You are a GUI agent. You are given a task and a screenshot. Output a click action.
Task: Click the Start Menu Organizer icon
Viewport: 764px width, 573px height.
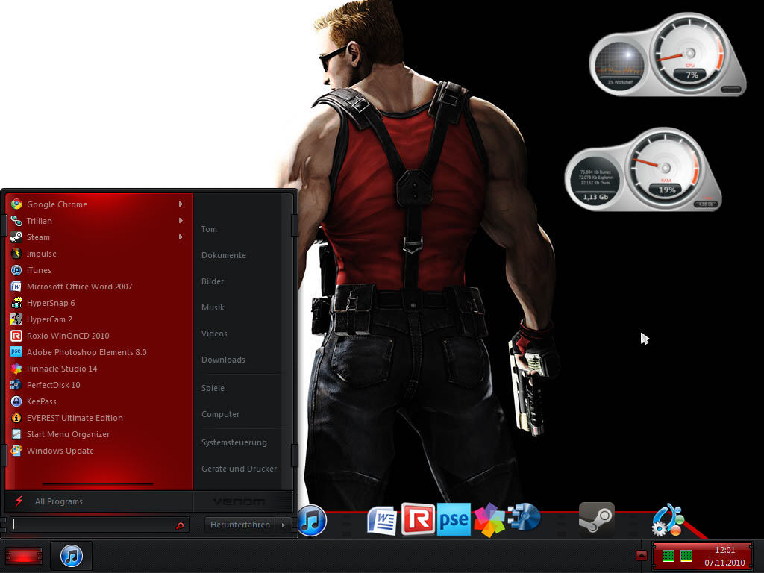pyautogui.click(x=16, y=434)
